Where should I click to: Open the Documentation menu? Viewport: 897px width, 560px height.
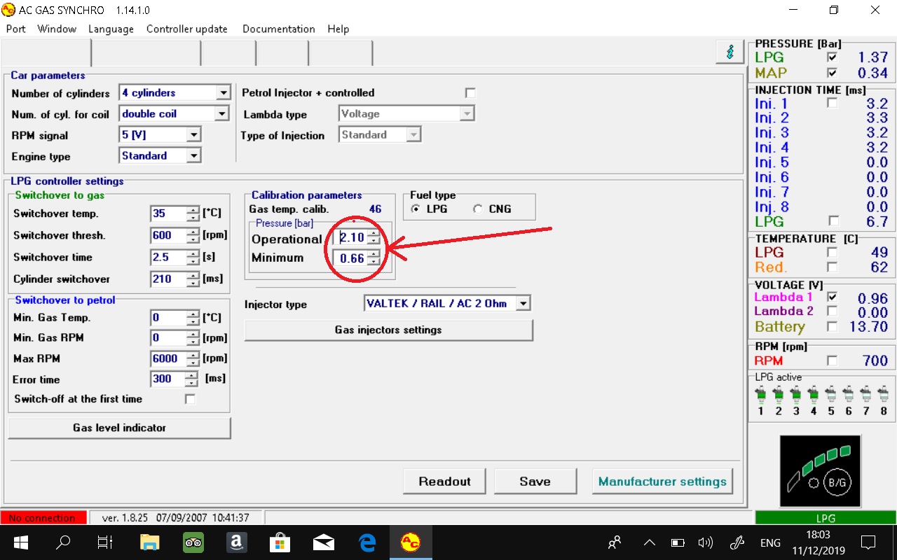point(278,29)
